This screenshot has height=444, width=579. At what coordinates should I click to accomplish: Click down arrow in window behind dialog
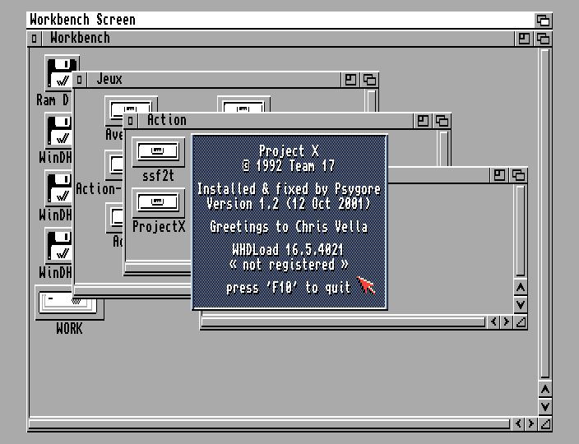click(x=521, y=304)
